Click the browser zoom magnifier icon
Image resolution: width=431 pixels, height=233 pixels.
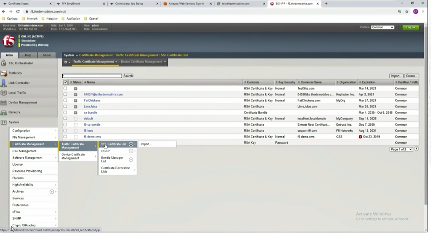pyautogui.click(x=399, y=11)
